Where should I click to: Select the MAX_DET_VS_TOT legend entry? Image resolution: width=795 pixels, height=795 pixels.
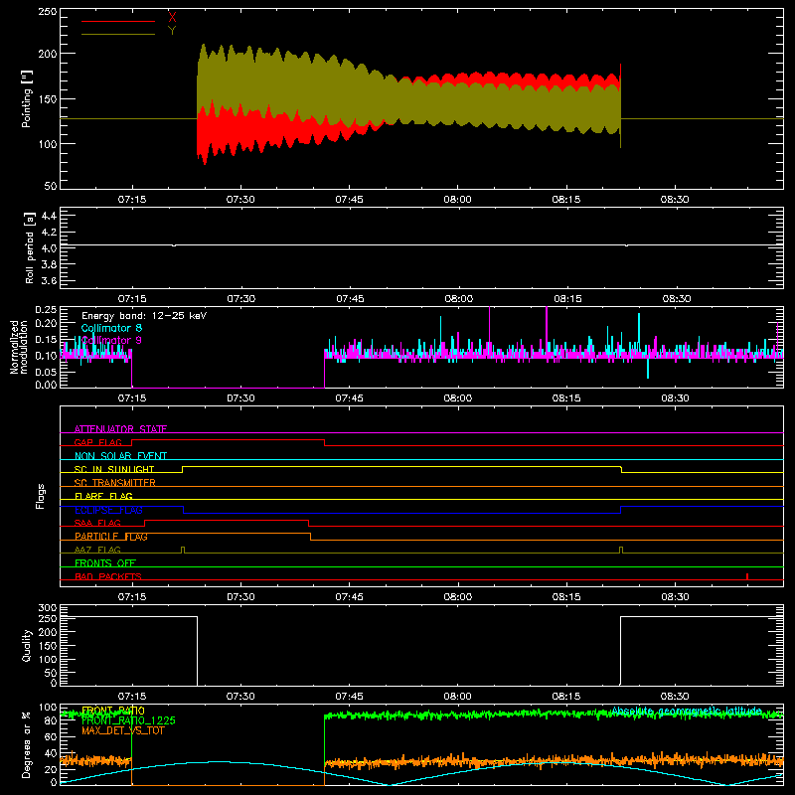click(123, 730)
